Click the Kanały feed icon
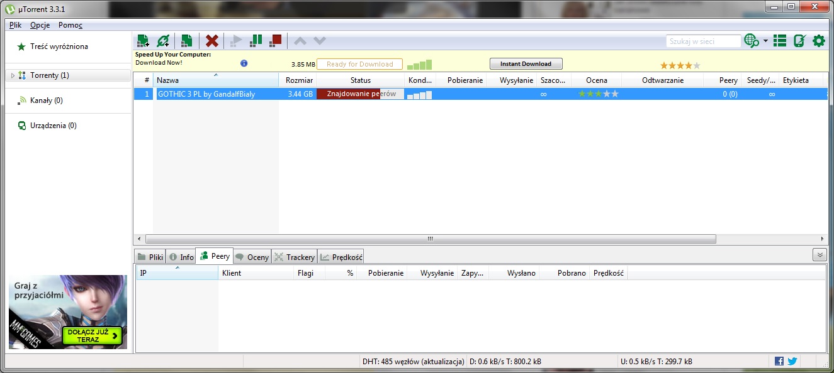Image resolution: width=834 pixels, height=373 pixels. pos(22,100)
